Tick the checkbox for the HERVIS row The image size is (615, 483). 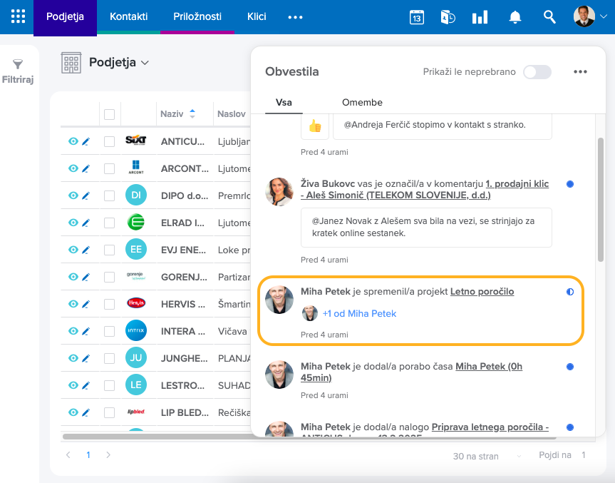(x=109, y=304)
